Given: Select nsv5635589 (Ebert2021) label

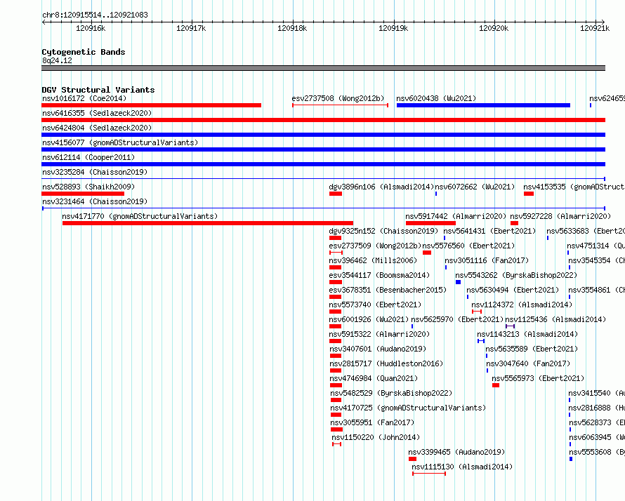Looking at the screenshot, I should 532,349.
